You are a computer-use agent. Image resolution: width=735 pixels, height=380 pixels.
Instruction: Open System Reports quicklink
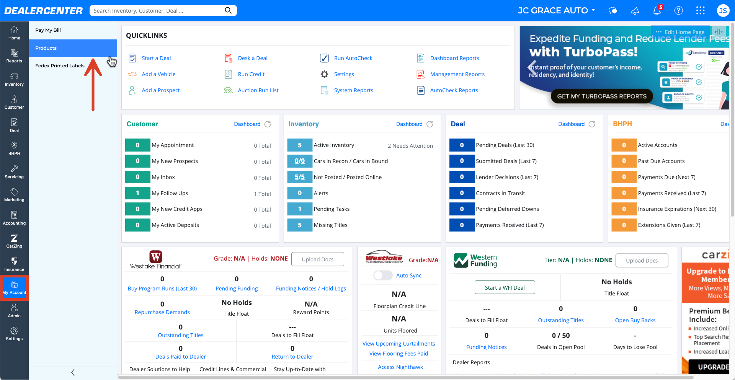click(x=353, y=90)
